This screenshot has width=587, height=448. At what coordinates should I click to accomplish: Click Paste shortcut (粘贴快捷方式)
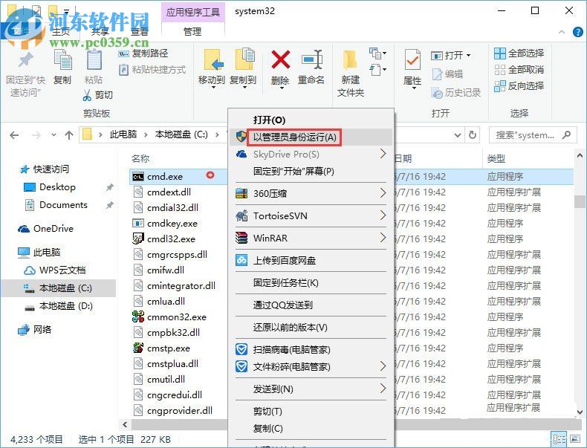point(152,70)
